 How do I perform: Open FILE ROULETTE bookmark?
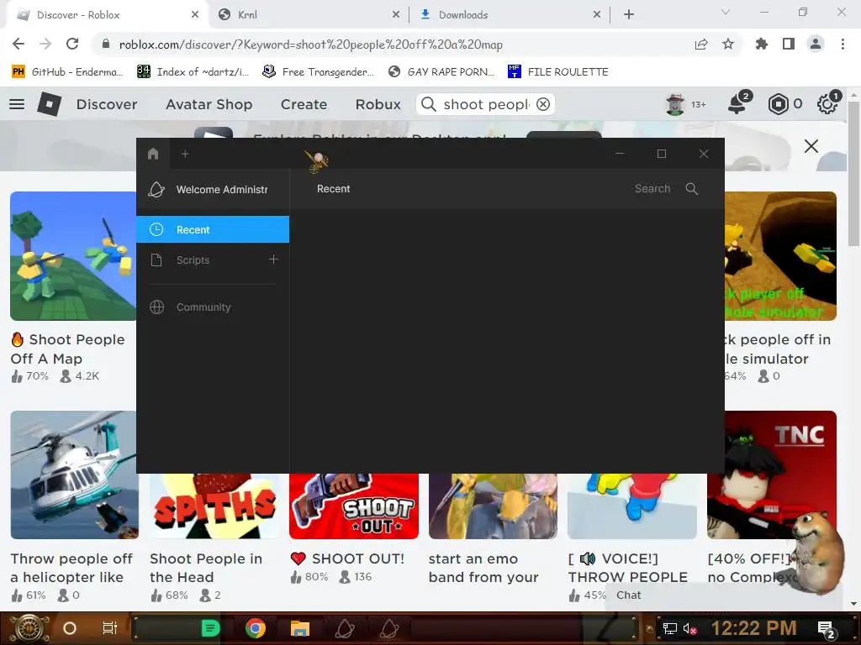tap(558, 72)
